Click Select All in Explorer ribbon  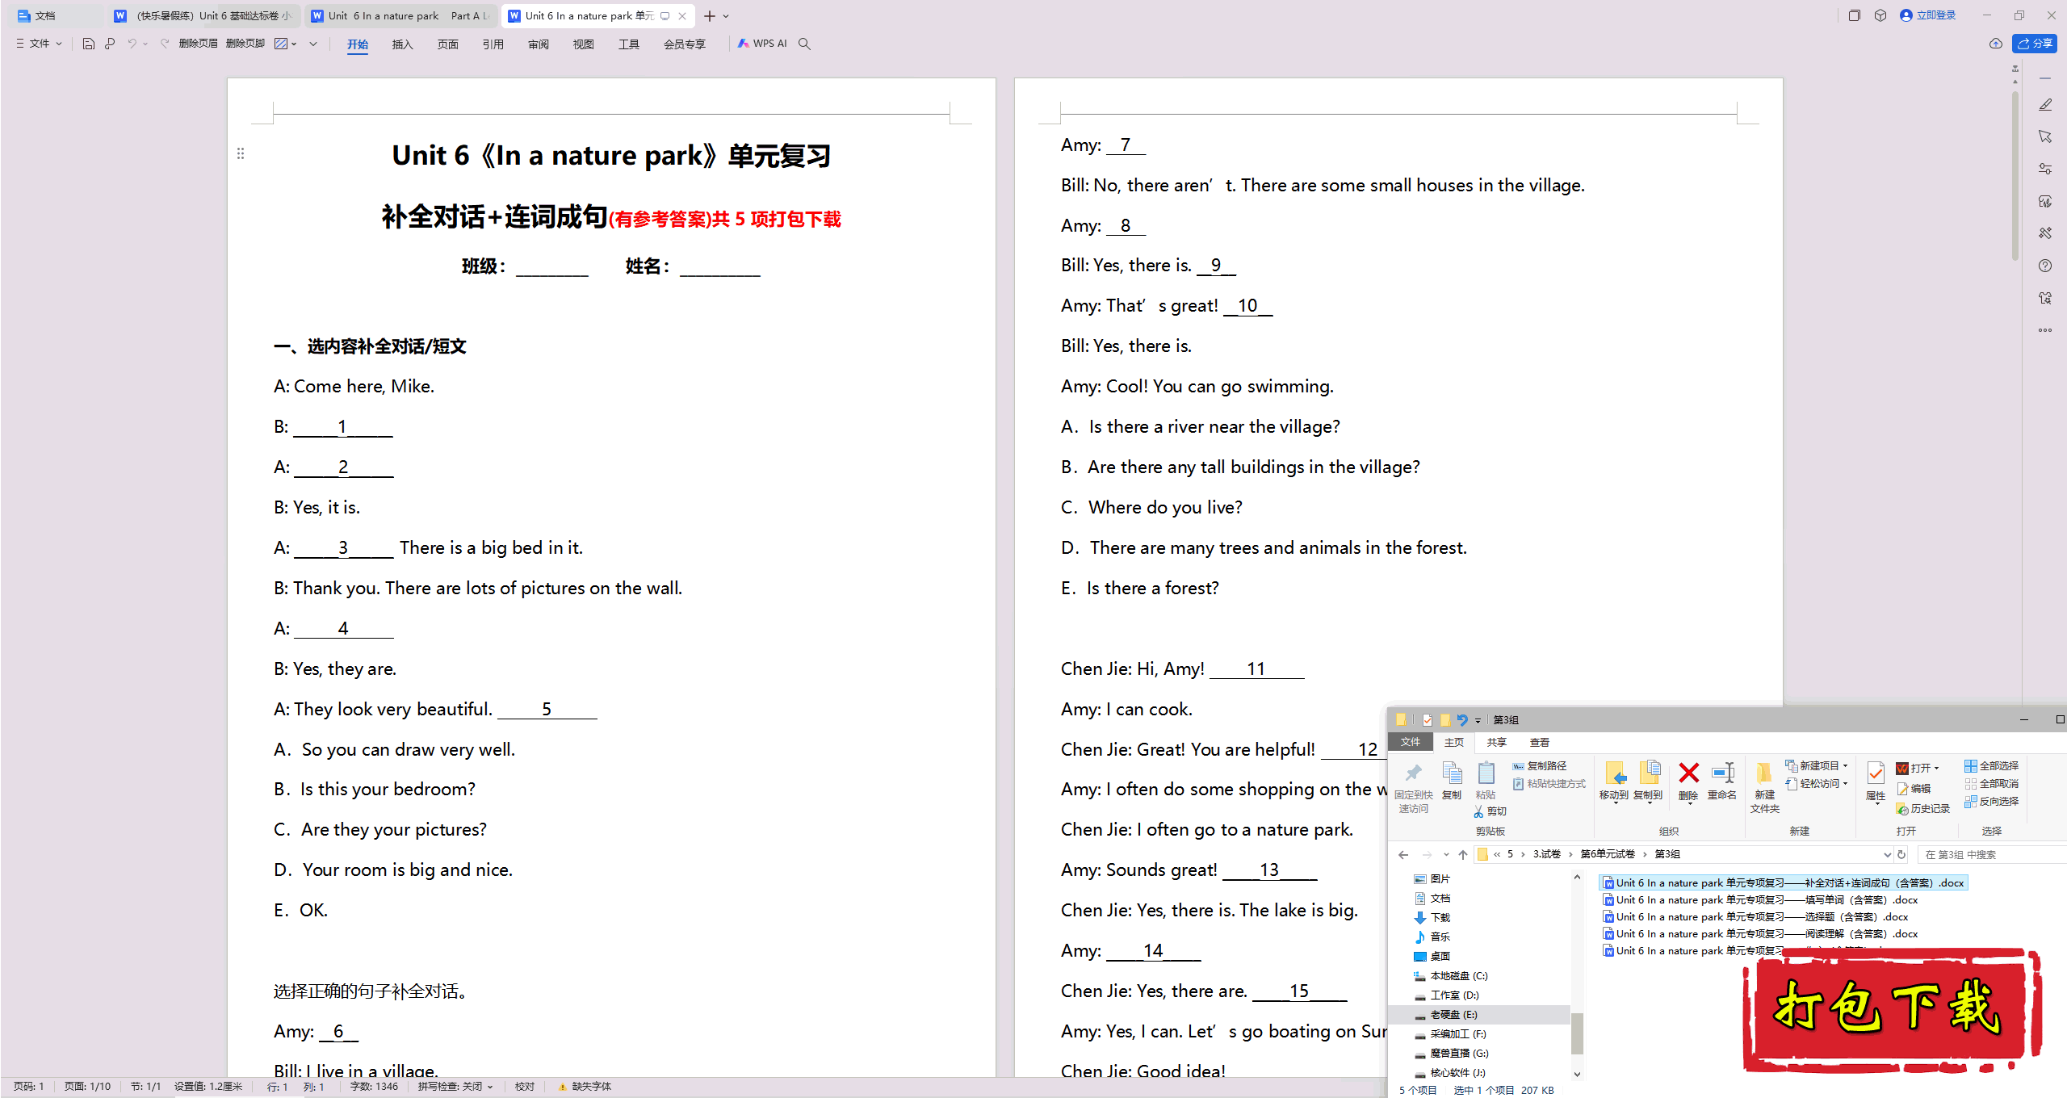(x=1992, y=766)
